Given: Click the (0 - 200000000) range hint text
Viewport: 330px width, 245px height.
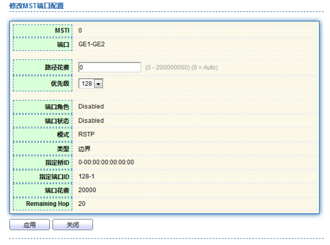Looking at the screenshot, I should (x=181, y=68).
